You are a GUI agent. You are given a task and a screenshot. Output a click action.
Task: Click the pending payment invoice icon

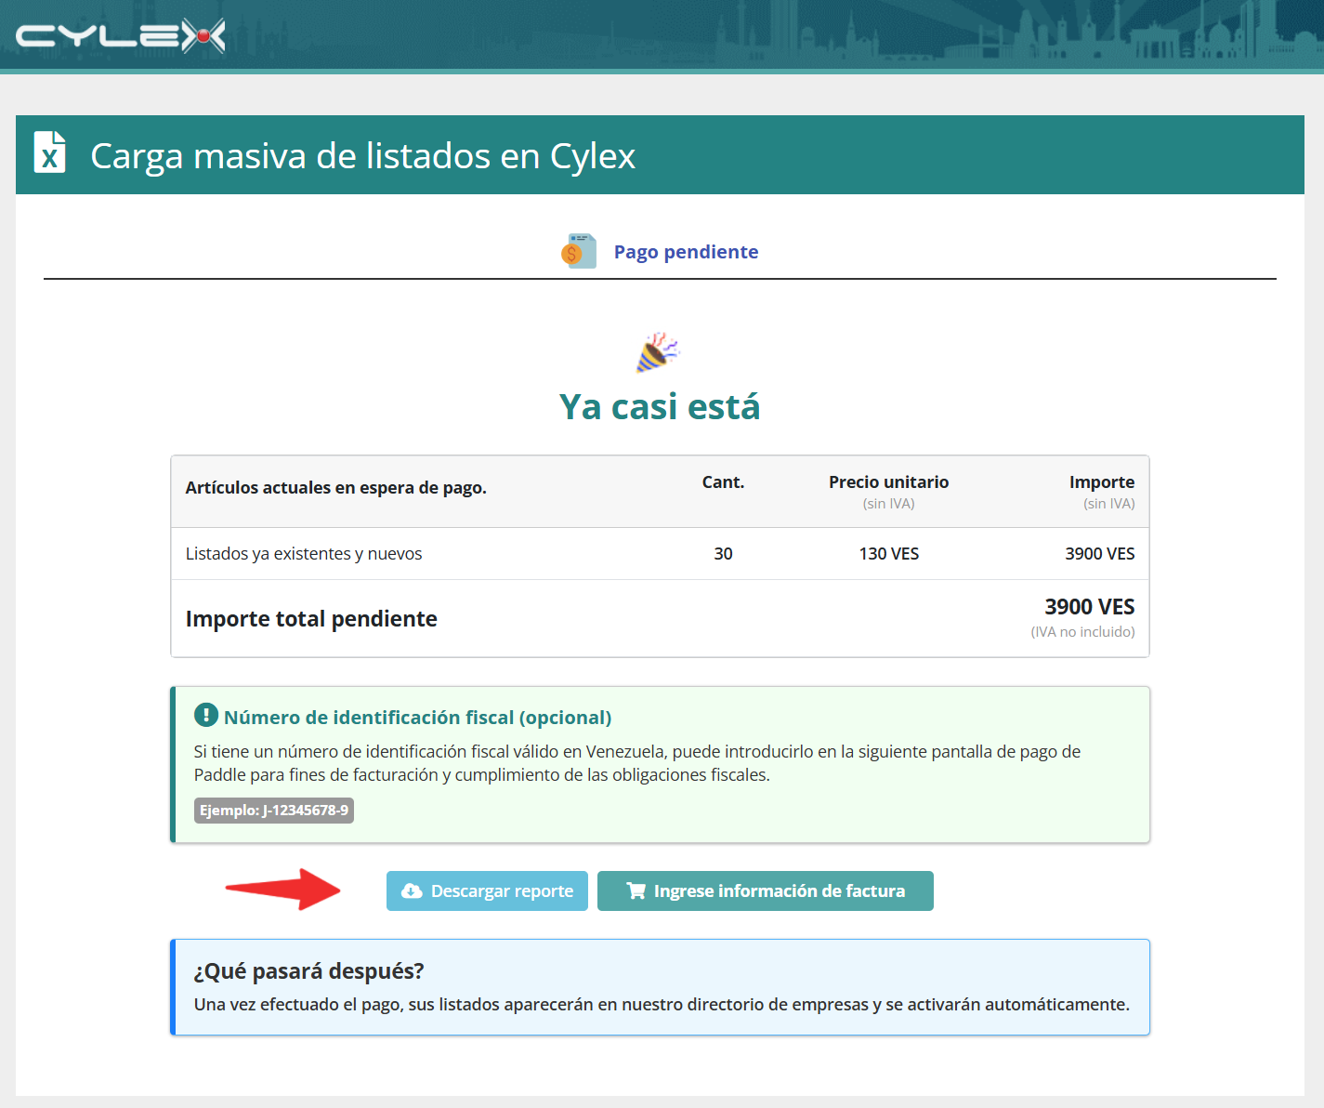click(x=579, y=251)
